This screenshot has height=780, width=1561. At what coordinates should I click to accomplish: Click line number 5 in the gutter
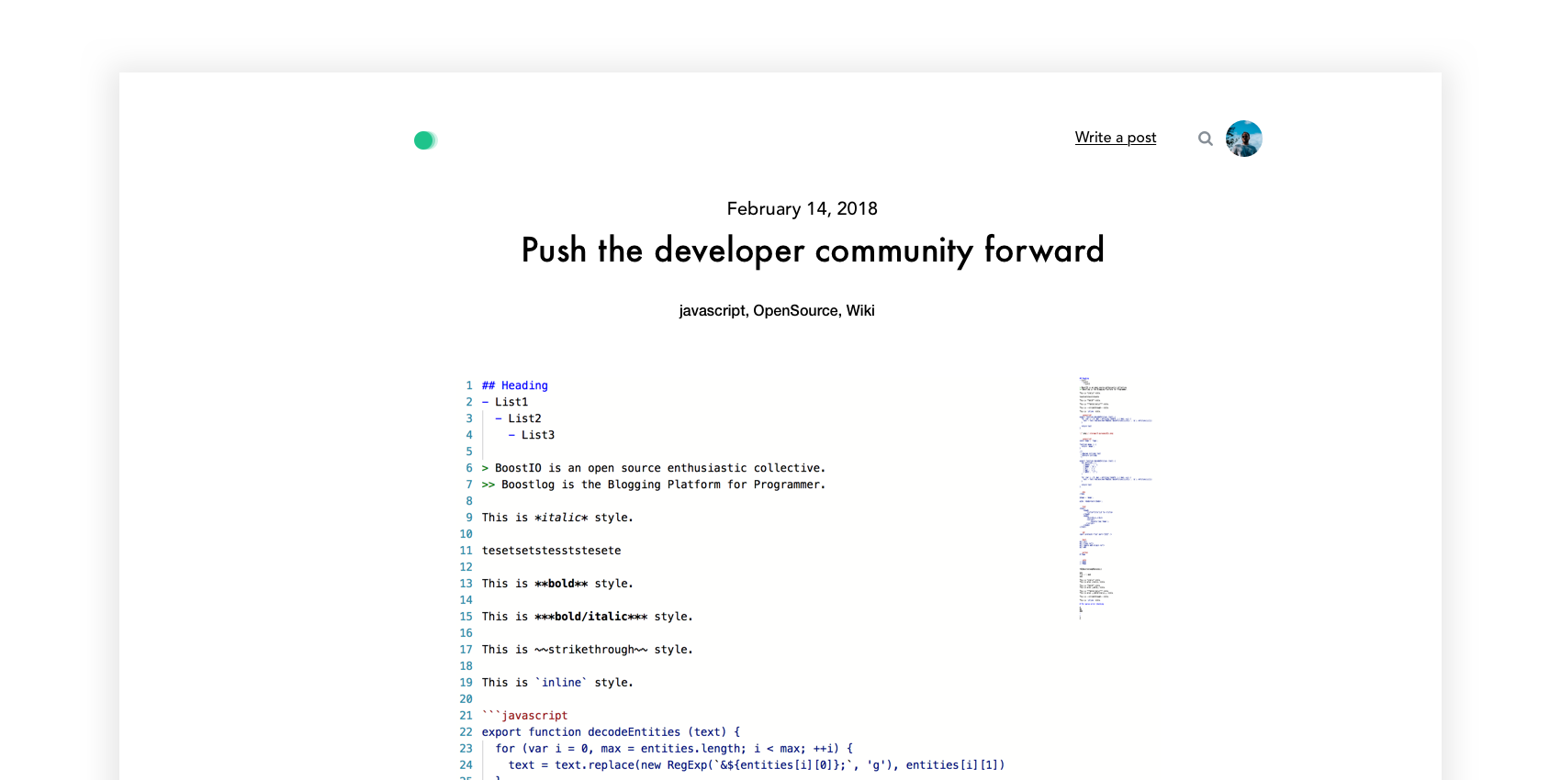click(x=469, y=451)
